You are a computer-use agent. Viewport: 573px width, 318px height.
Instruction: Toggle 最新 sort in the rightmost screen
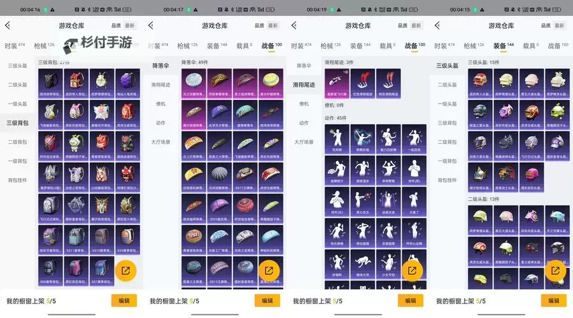[x=559, y=25]
